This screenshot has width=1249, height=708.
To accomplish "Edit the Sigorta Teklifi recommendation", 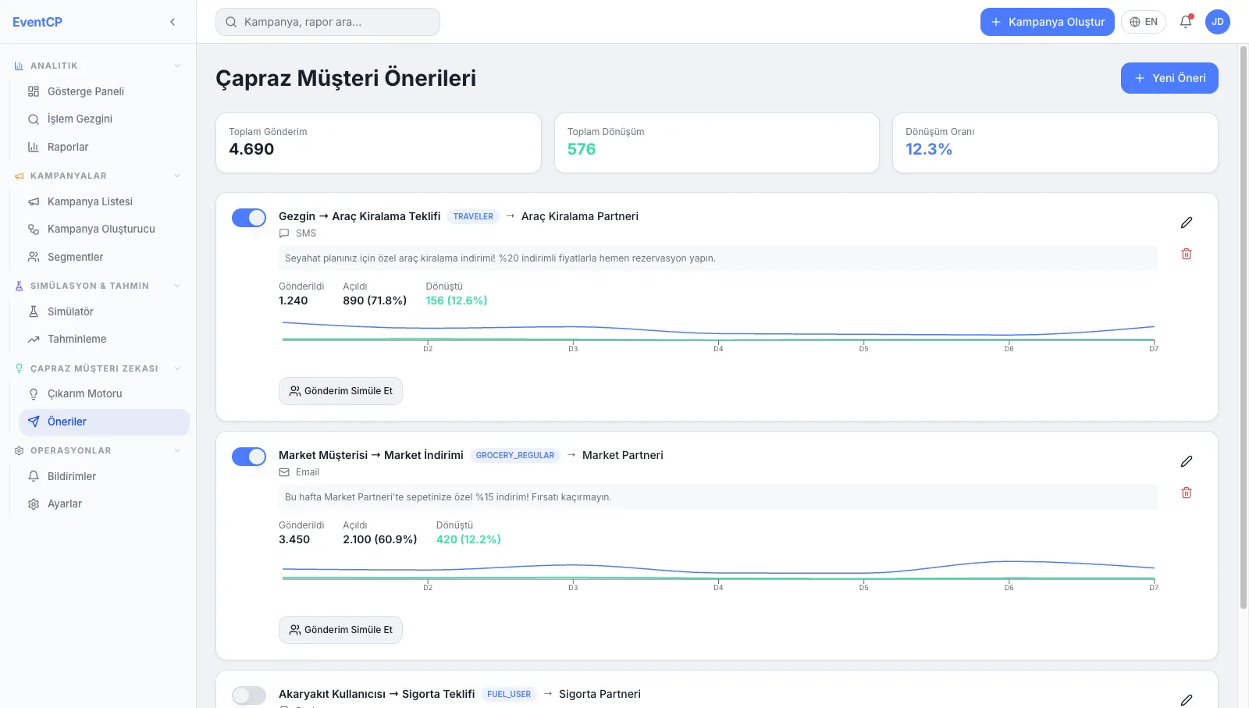I will 1187,700.
